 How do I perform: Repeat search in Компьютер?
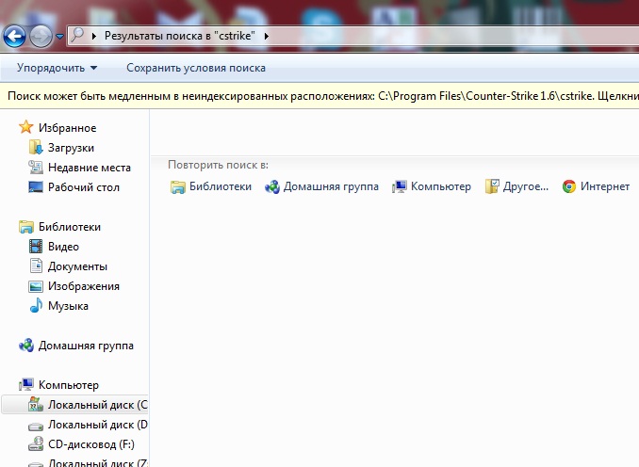click(x=440, y=186)
